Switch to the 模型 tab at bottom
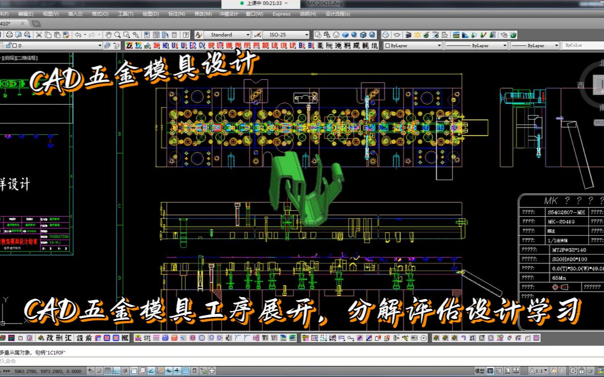Viewport: 604px width, 377px height. (479, 371)
